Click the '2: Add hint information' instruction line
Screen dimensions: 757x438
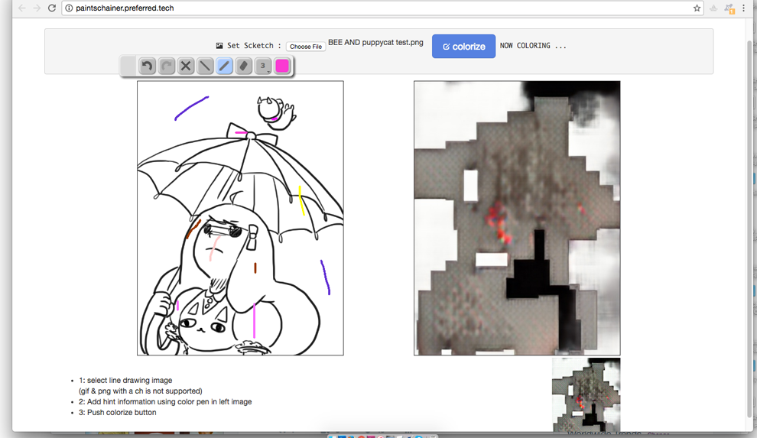pos(165,402)
